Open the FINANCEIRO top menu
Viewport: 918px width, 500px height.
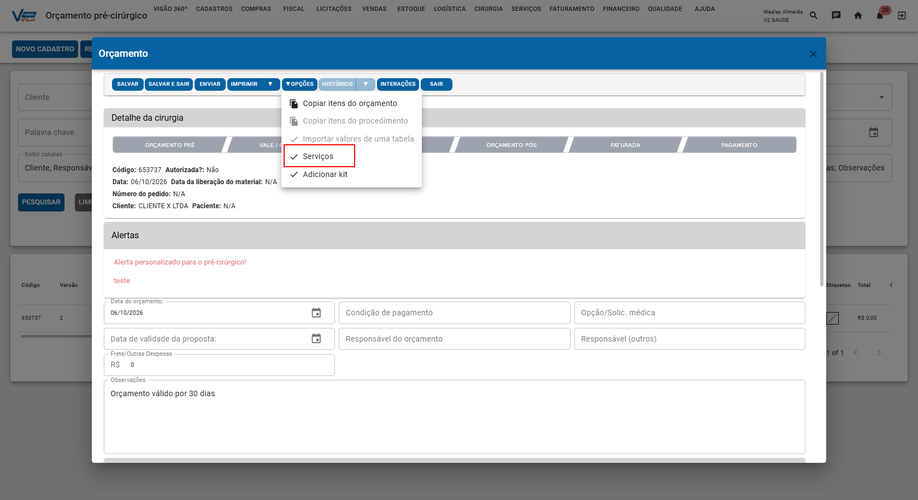(621, 9)
